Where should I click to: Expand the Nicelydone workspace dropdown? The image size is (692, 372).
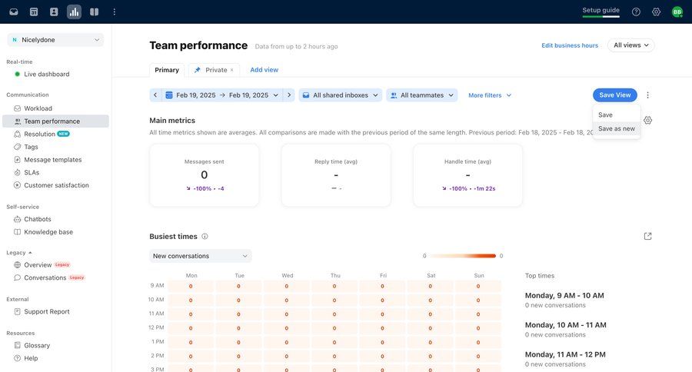[x=55, y=39]
